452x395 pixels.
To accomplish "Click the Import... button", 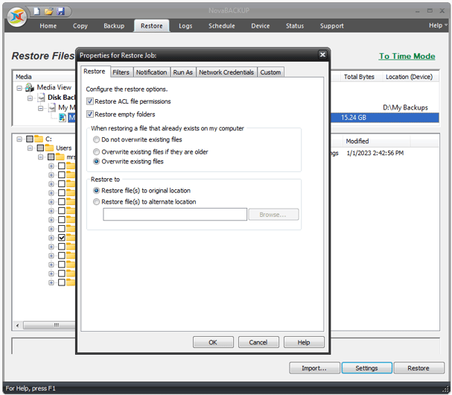I will [x=314, y=368].
